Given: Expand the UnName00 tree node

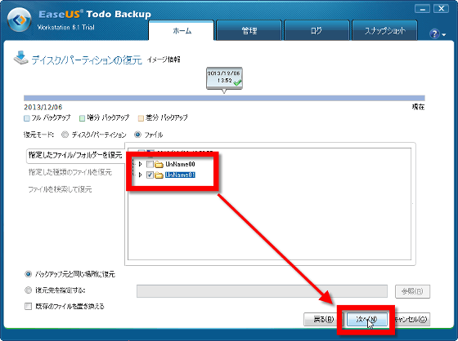Looking at the screenshot, I should pyautogui.click(x=140, y=164).
